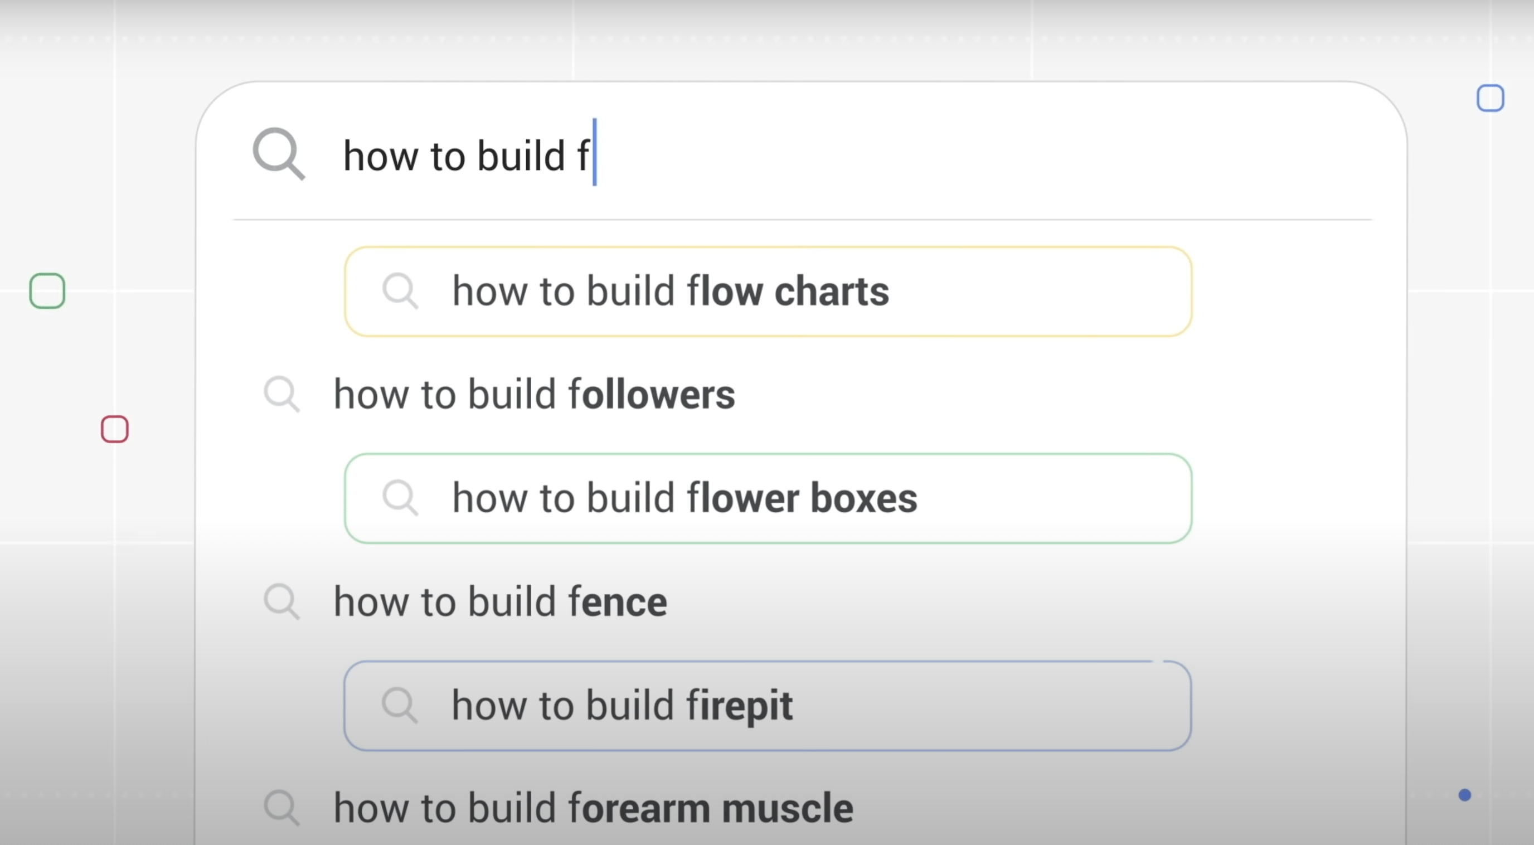The height and width of the screenshot is (845, 1534).
Task: Click the magnifier icon beside flower boxes
Action: (x=400, y=498)
